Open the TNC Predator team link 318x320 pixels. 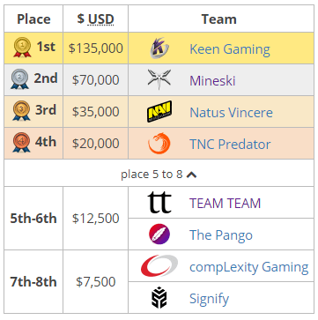pyautogui.click(x=230, y=144)
